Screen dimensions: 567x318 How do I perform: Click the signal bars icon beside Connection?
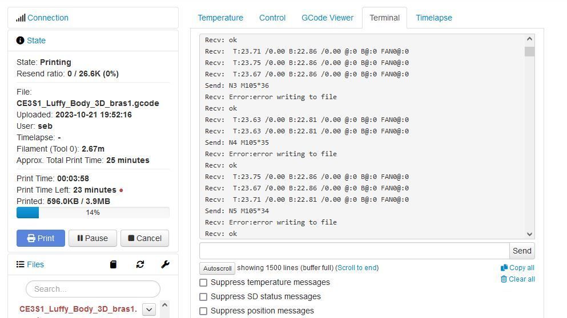(x=21, y=18)
